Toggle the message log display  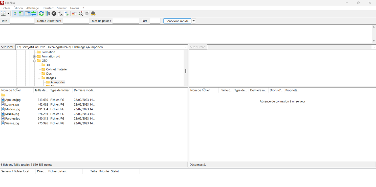coord(15,14)
